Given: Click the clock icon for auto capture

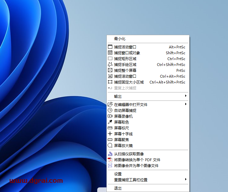Looking at the screenshot, I should point(110,110).
